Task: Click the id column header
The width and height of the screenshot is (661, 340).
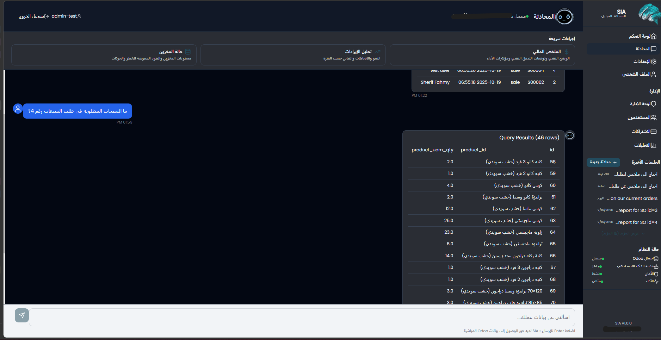Action: point(552,150)
